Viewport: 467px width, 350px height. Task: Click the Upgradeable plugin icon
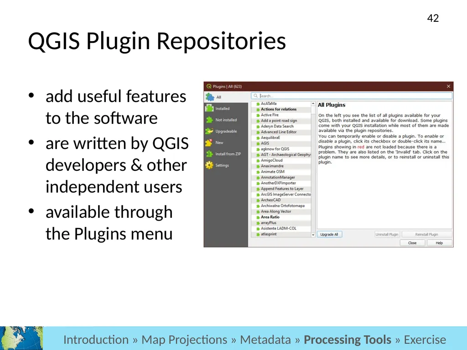tap(209, 131)
